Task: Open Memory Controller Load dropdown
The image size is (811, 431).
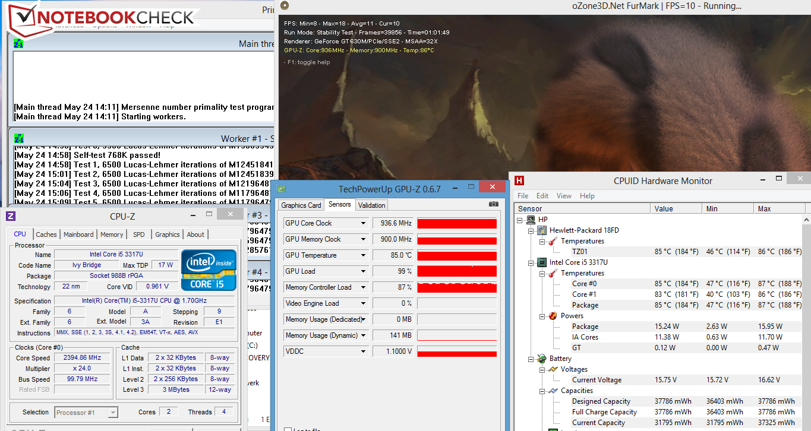Action: point(364,287)
